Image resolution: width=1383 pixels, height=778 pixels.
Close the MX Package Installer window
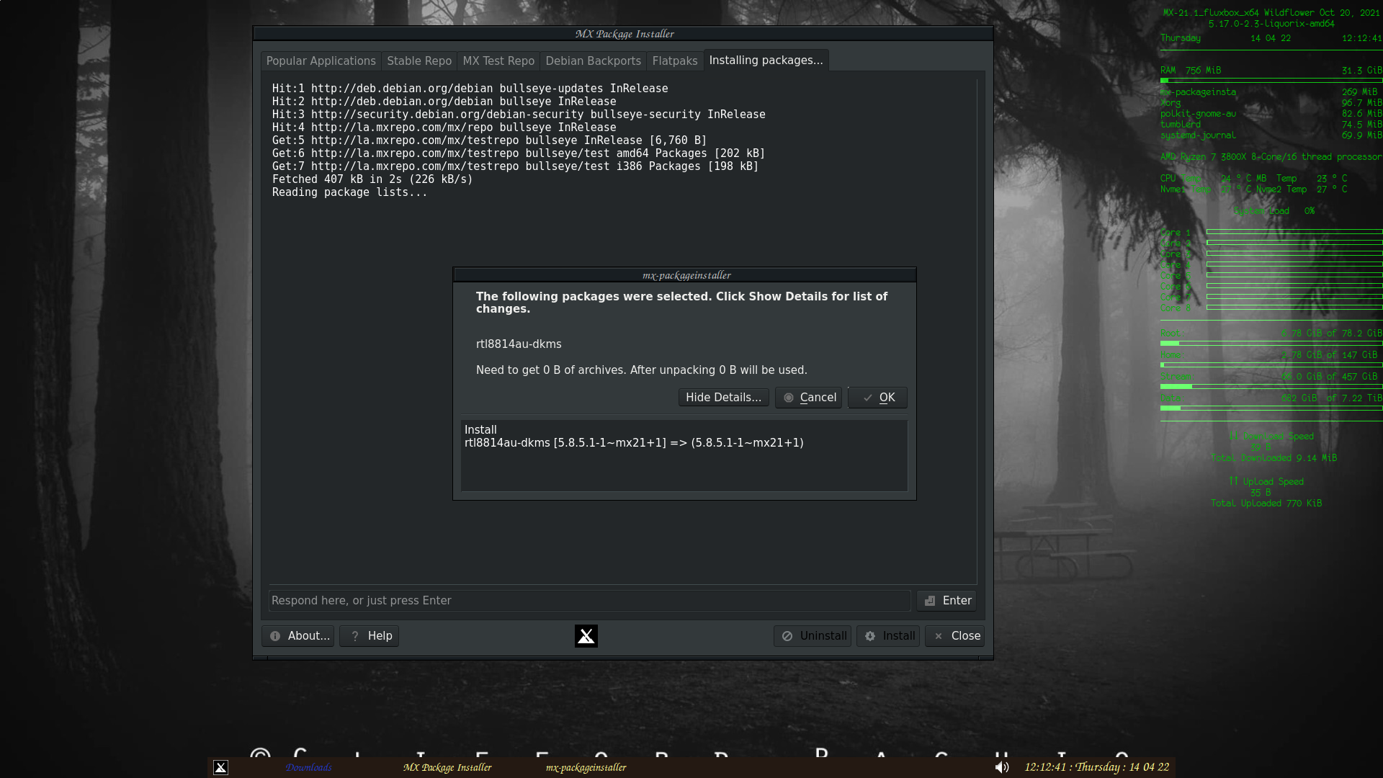click(x=954, y=636)
